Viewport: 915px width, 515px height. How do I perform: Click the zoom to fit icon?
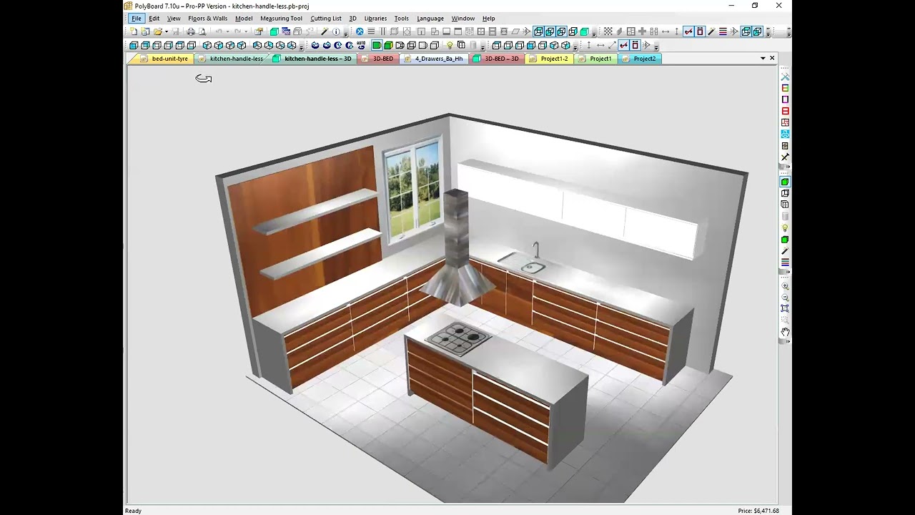tap(785, 308)
